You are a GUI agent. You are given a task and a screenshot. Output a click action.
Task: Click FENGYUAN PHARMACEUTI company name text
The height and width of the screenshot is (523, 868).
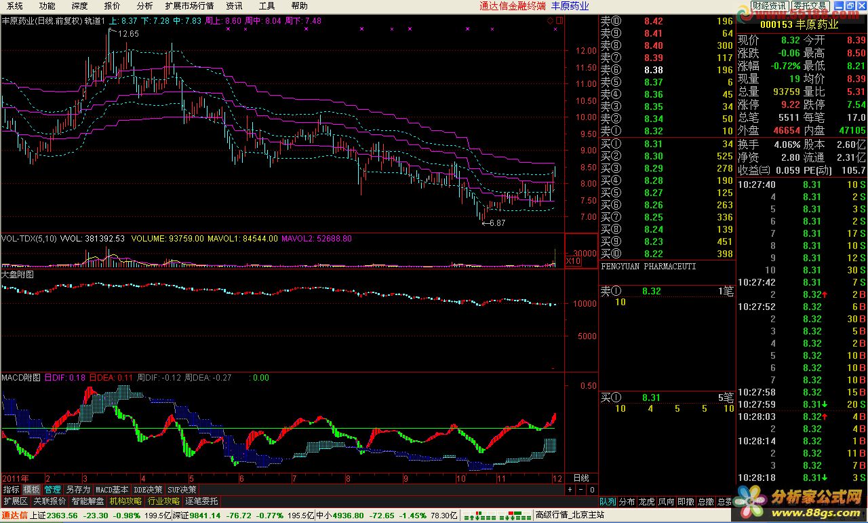(648, 267)
